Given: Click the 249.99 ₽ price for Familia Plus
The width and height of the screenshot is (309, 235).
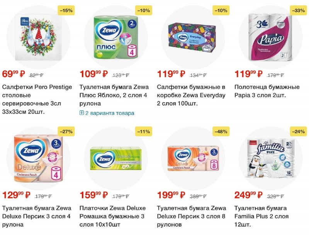Looking at the screenshot, I should (x=248, y=195).
